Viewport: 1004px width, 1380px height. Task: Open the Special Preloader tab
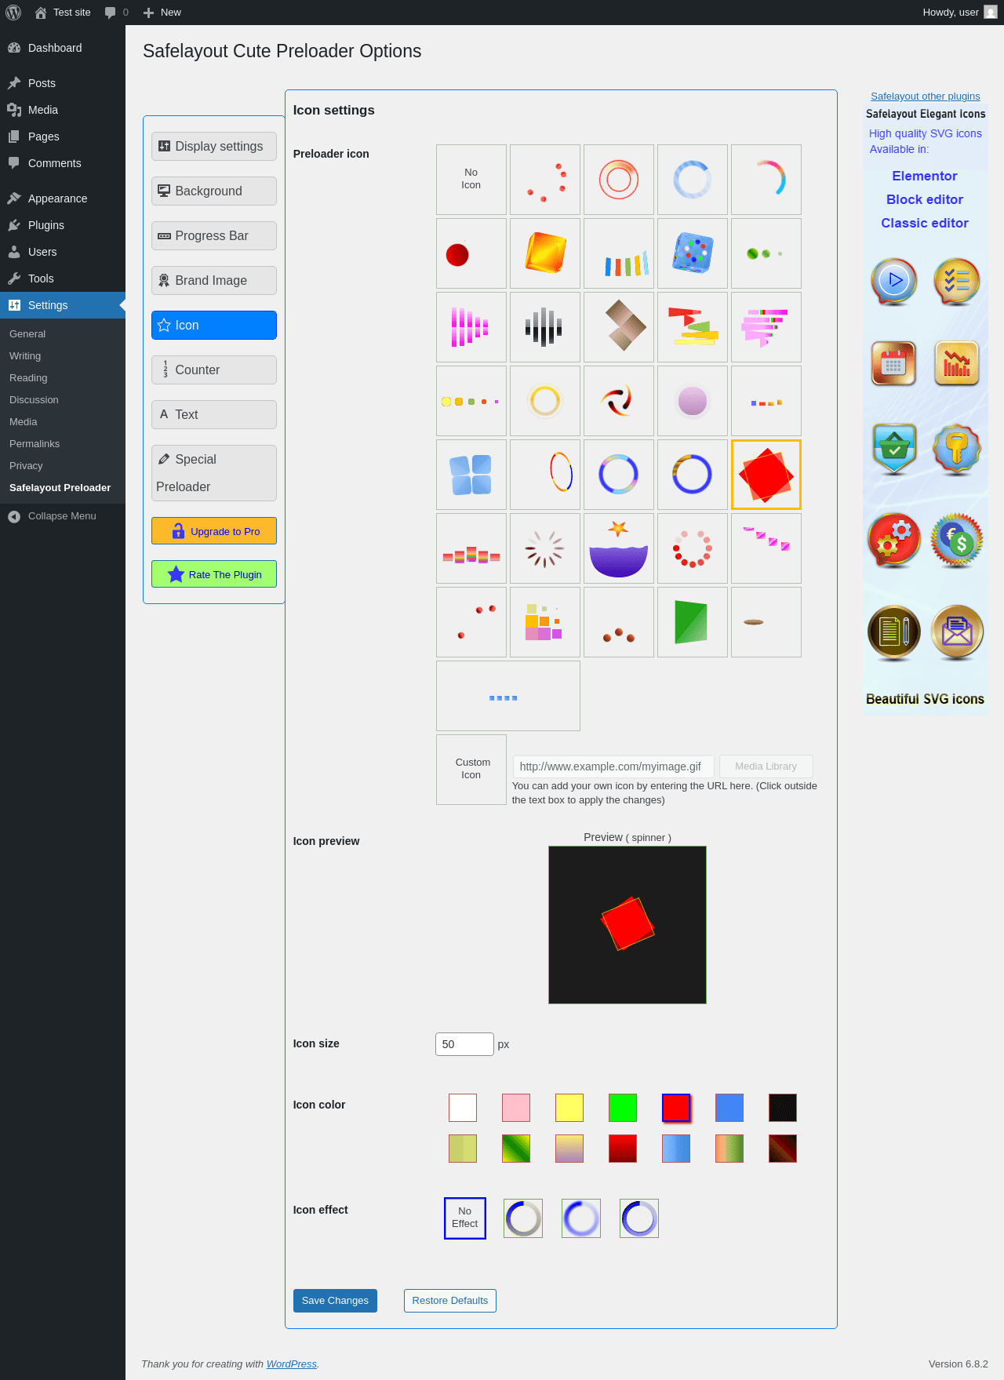point(213,473)
